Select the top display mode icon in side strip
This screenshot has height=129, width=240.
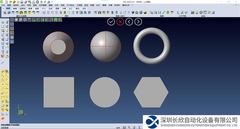(12, 24)
